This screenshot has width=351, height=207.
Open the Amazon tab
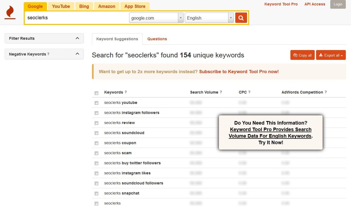[x=107, y=6]
